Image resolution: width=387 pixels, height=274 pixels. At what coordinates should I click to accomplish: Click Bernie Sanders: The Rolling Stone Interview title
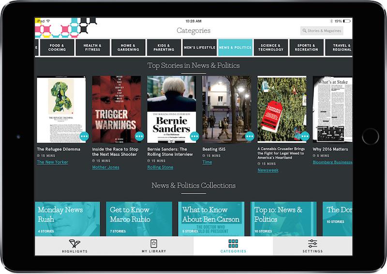click(170, 152)
